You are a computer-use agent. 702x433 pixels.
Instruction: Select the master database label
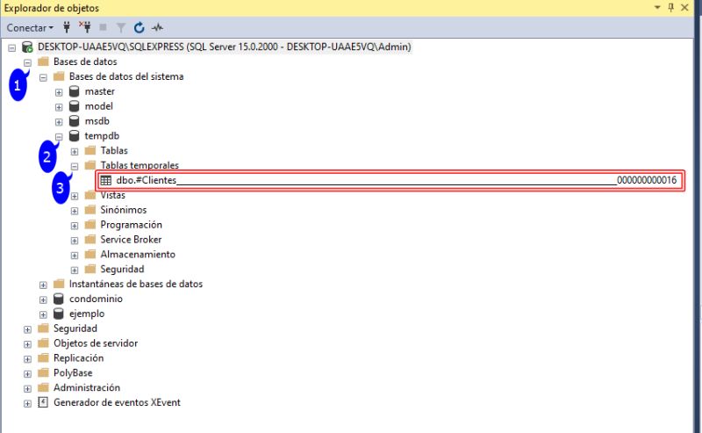(100, 91)
